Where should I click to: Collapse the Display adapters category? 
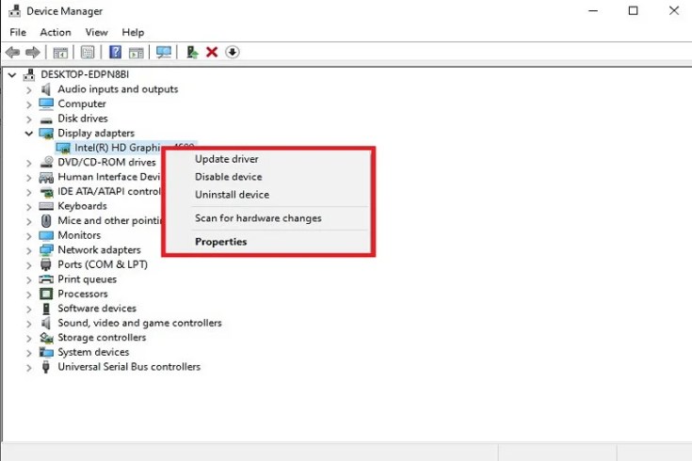[x=28, y=134]
